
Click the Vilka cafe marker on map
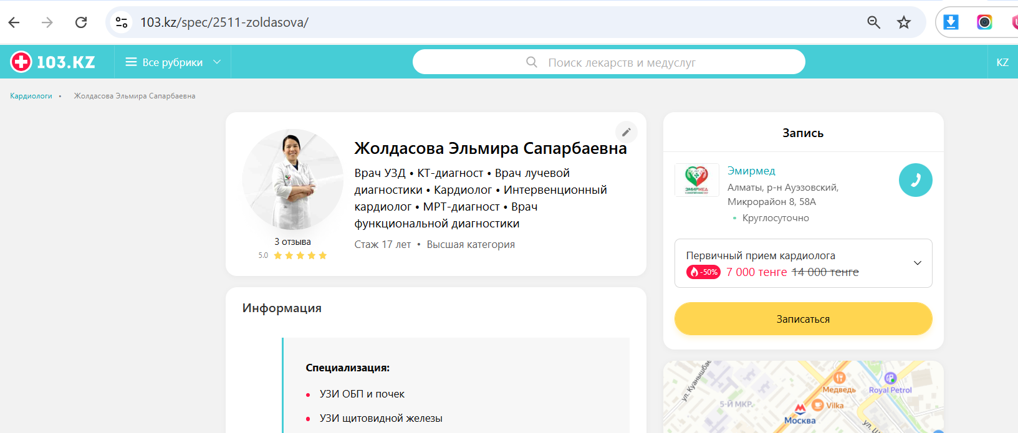(817, 406)
